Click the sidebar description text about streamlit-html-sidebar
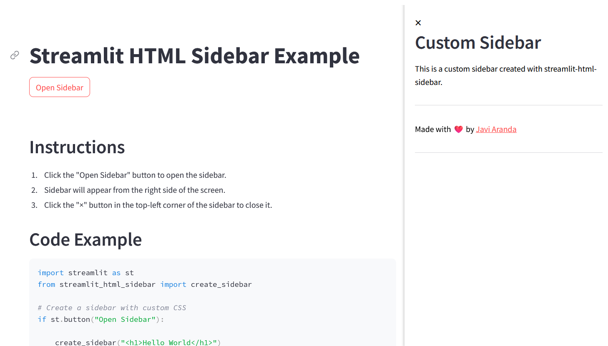The height and width of the screenshot is (346, 608). pos(505,75)
